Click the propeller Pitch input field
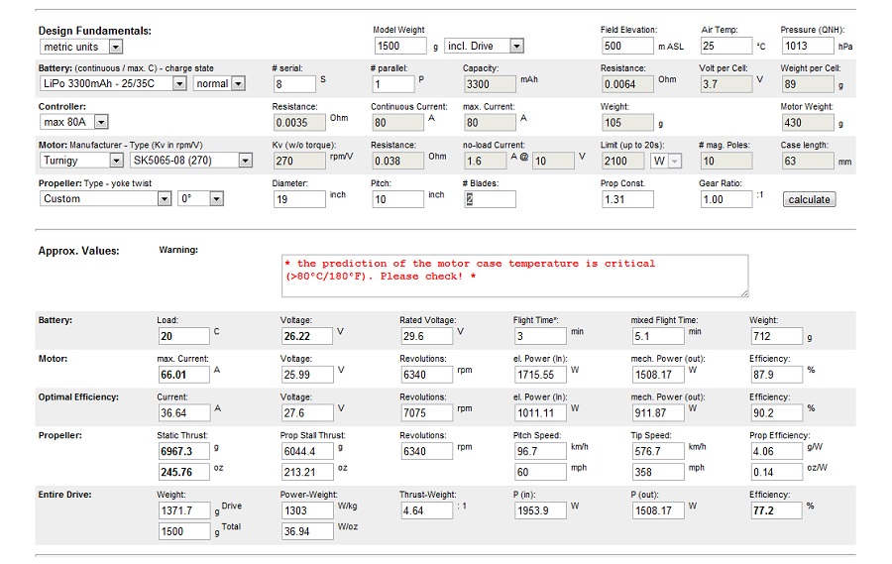This screenshot has height=564, width=892. 397,199
